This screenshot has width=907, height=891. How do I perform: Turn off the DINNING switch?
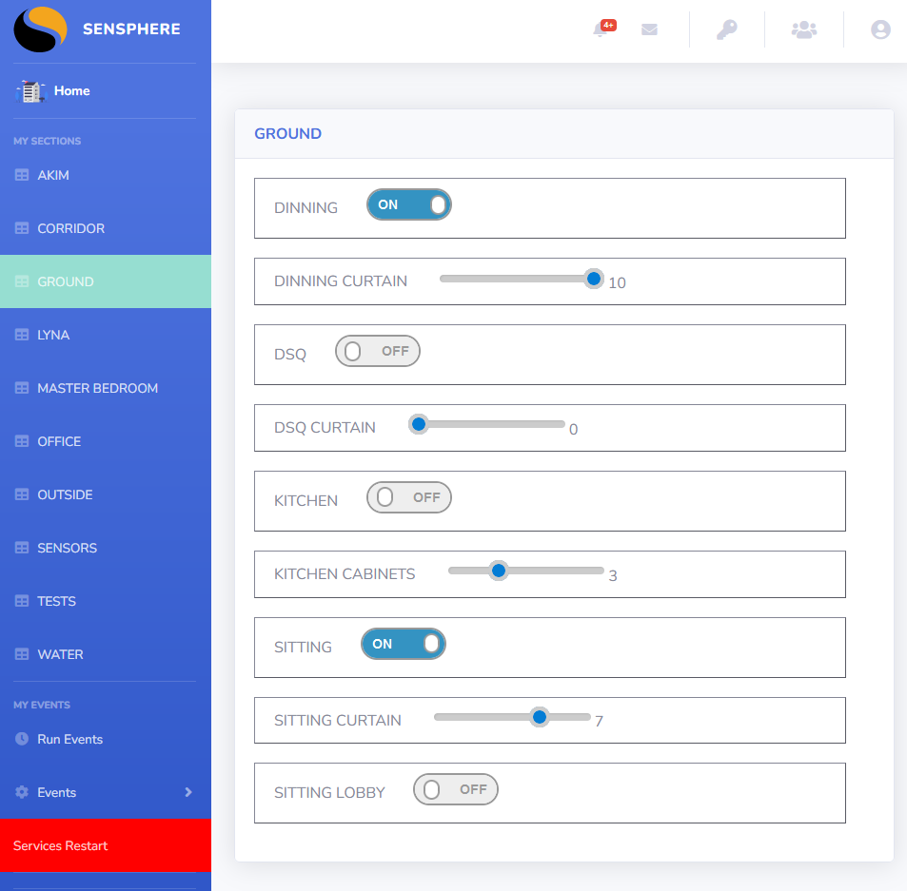coord(408,204)
